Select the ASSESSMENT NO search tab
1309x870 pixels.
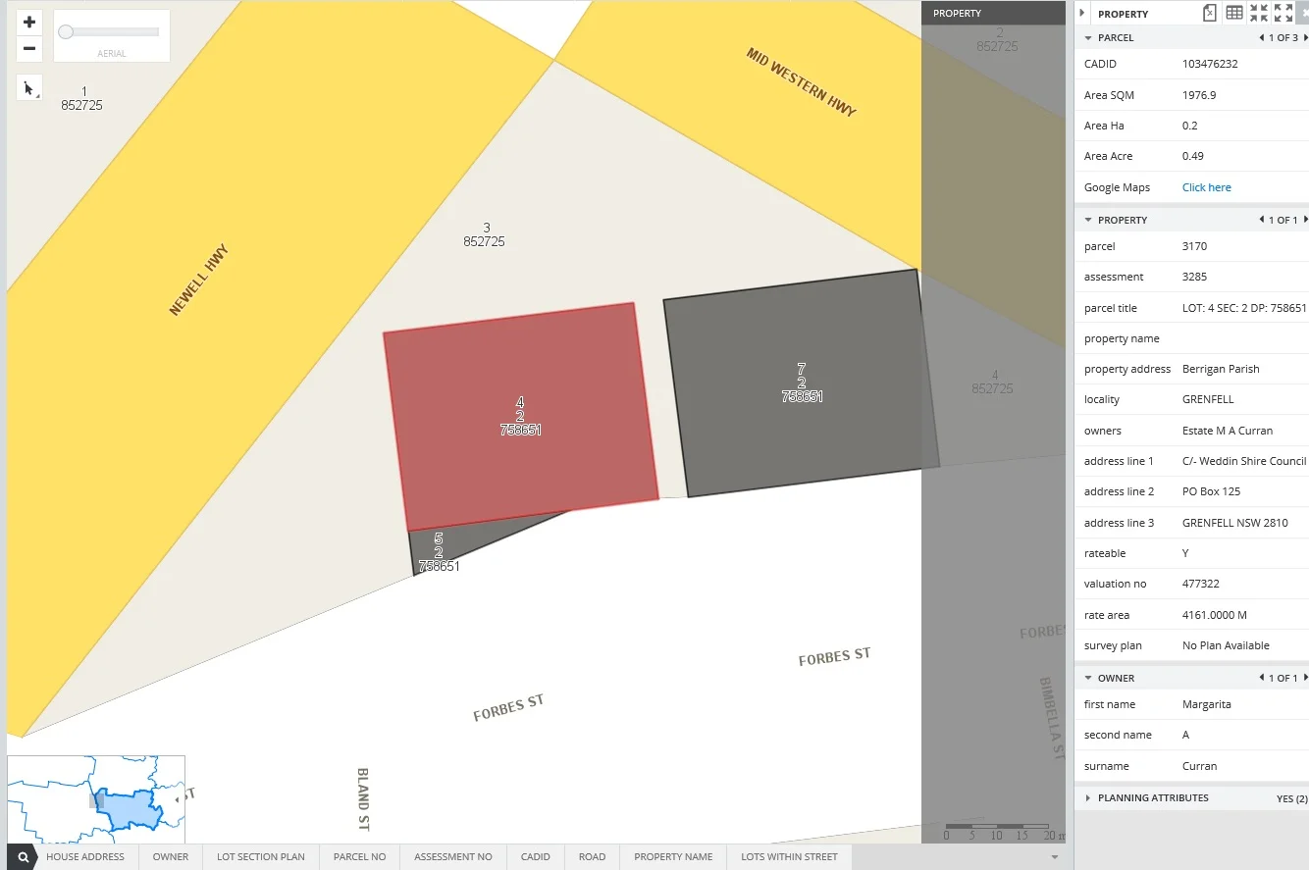click(x=452, y=857)
